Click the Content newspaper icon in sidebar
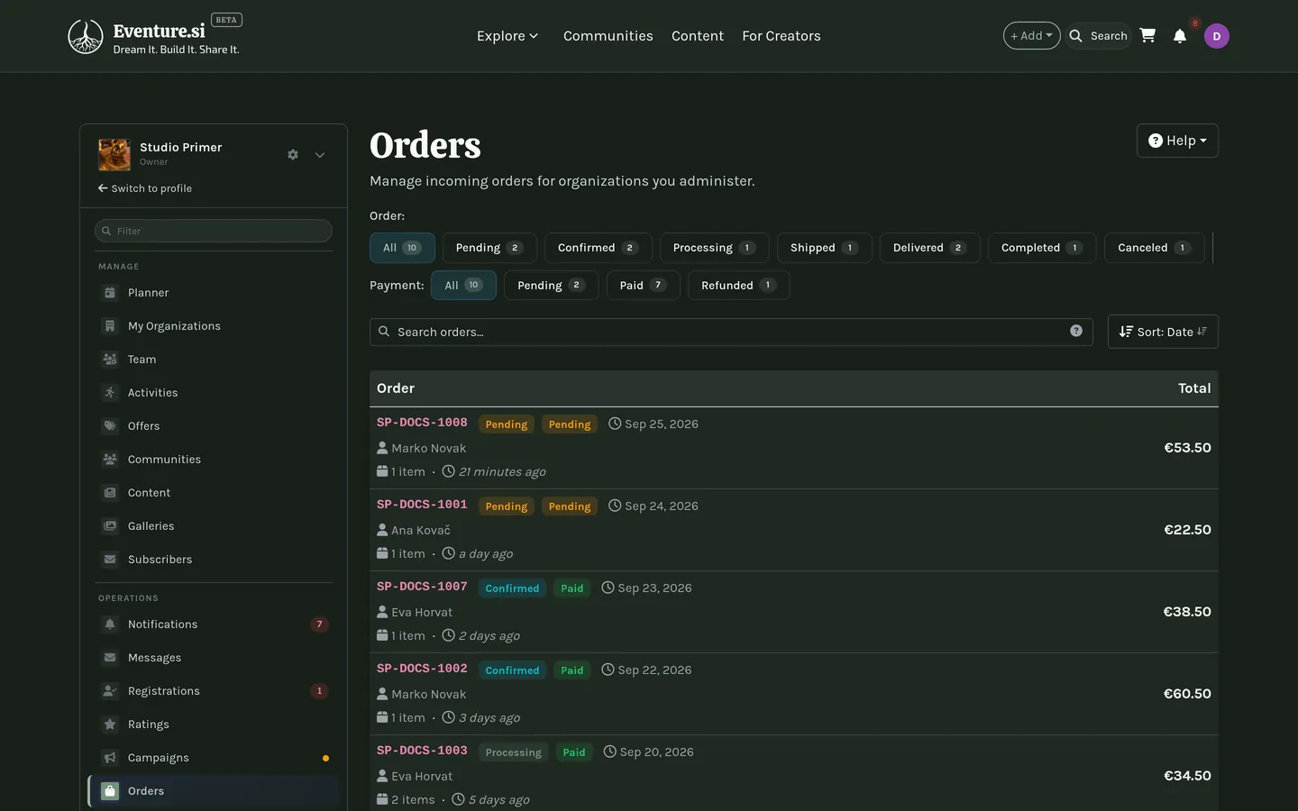The width and height of the screenshot is (1298, 811). (x=110, y=493)
